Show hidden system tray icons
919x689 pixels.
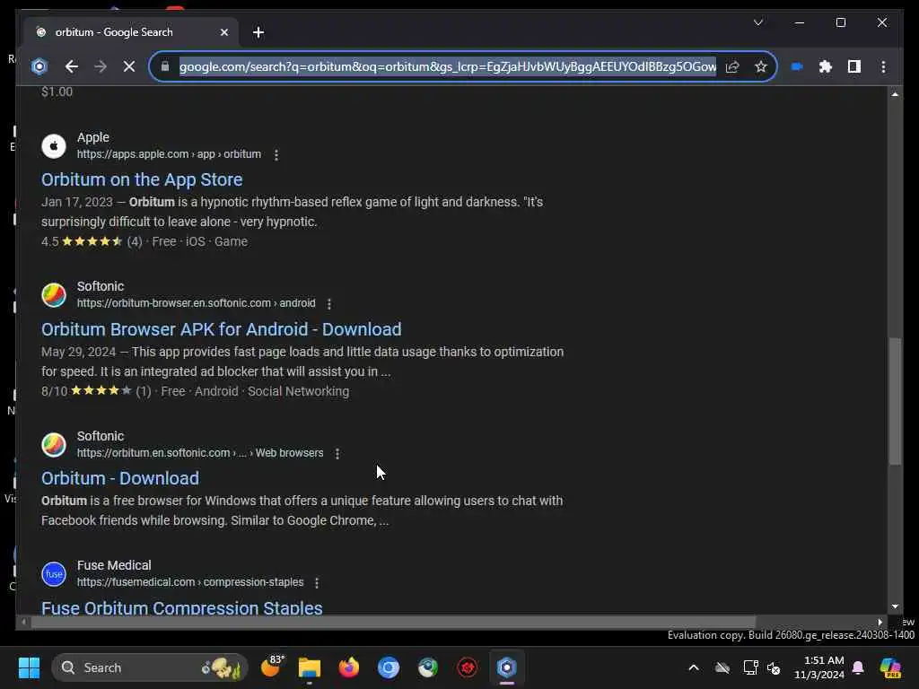[x=694, y=667]
